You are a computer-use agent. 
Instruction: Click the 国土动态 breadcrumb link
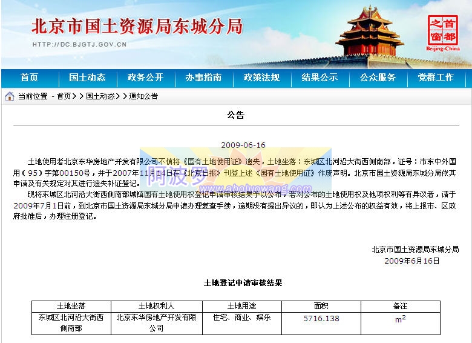(100, 96)
